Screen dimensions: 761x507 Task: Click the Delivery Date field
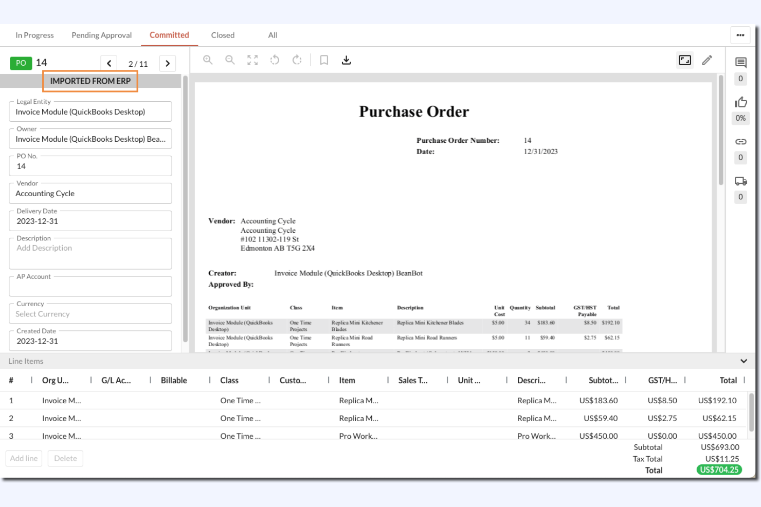[90, 221]
